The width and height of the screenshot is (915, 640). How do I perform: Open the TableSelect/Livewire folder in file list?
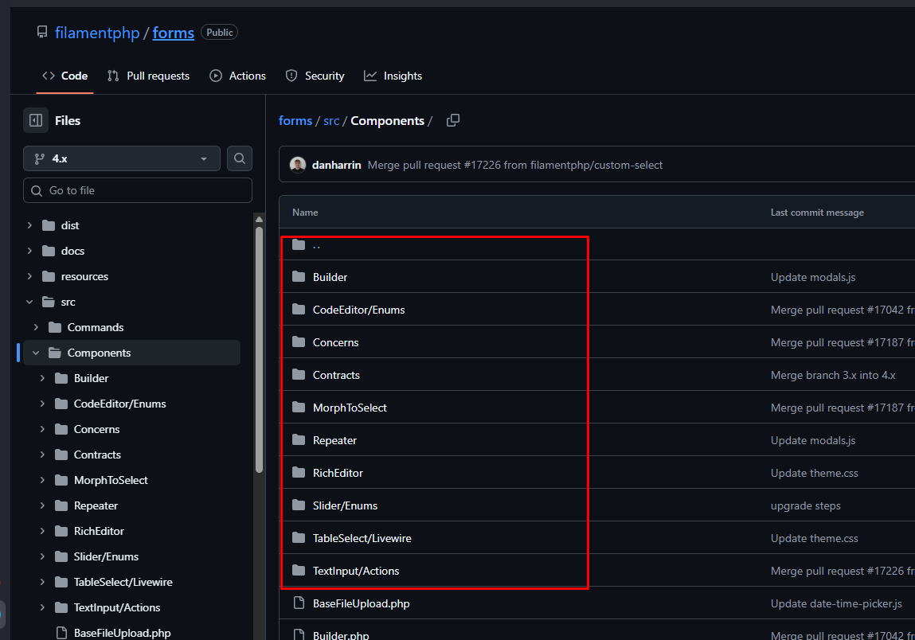tap(362, 538)
